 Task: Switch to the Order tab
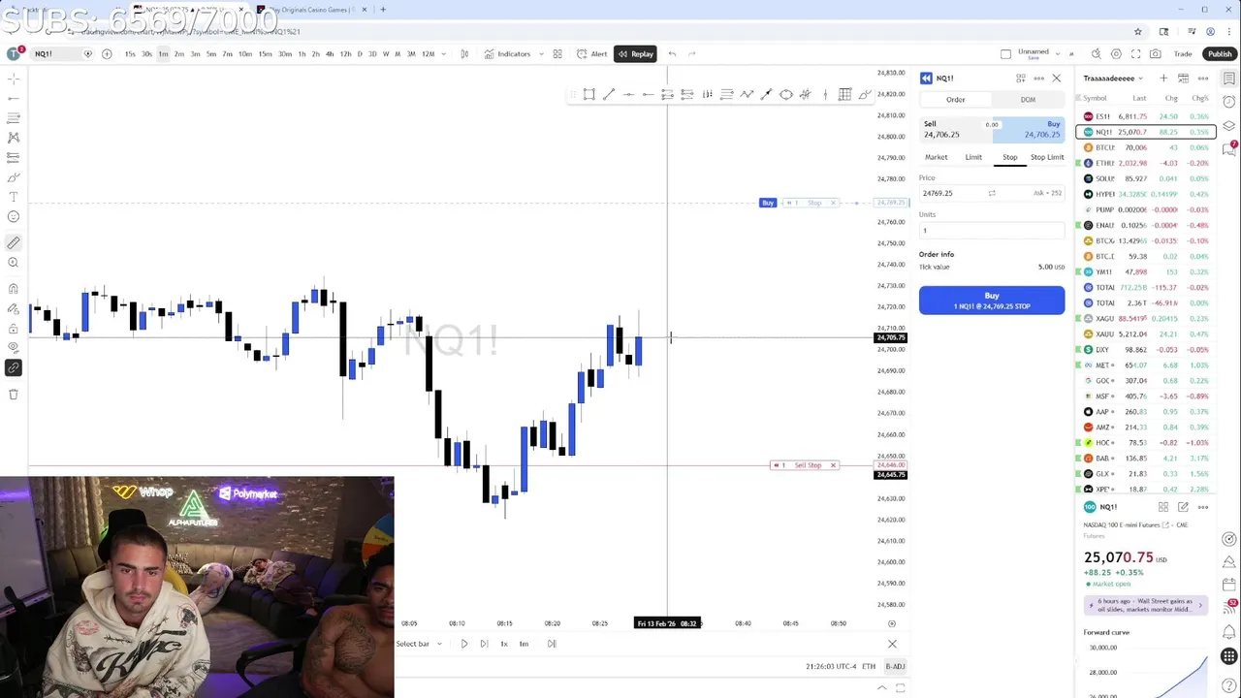(956, 100)
